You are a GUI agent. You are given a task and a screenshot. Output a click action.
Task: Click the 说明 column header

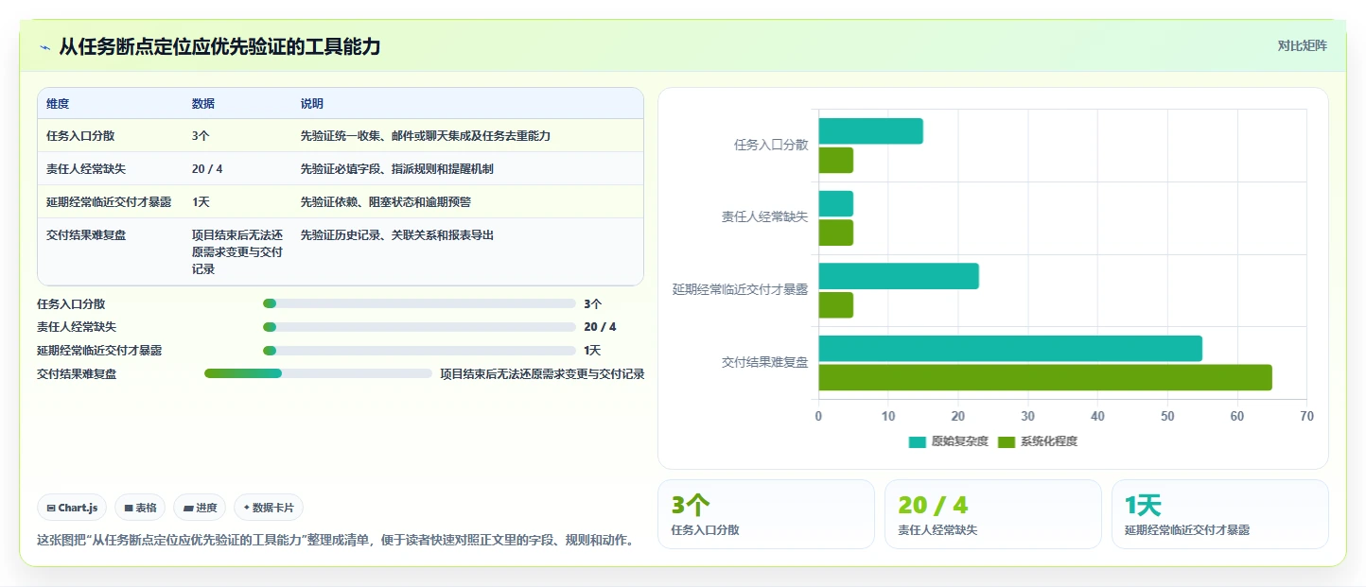pyautogui.click(x=312, y=104)
